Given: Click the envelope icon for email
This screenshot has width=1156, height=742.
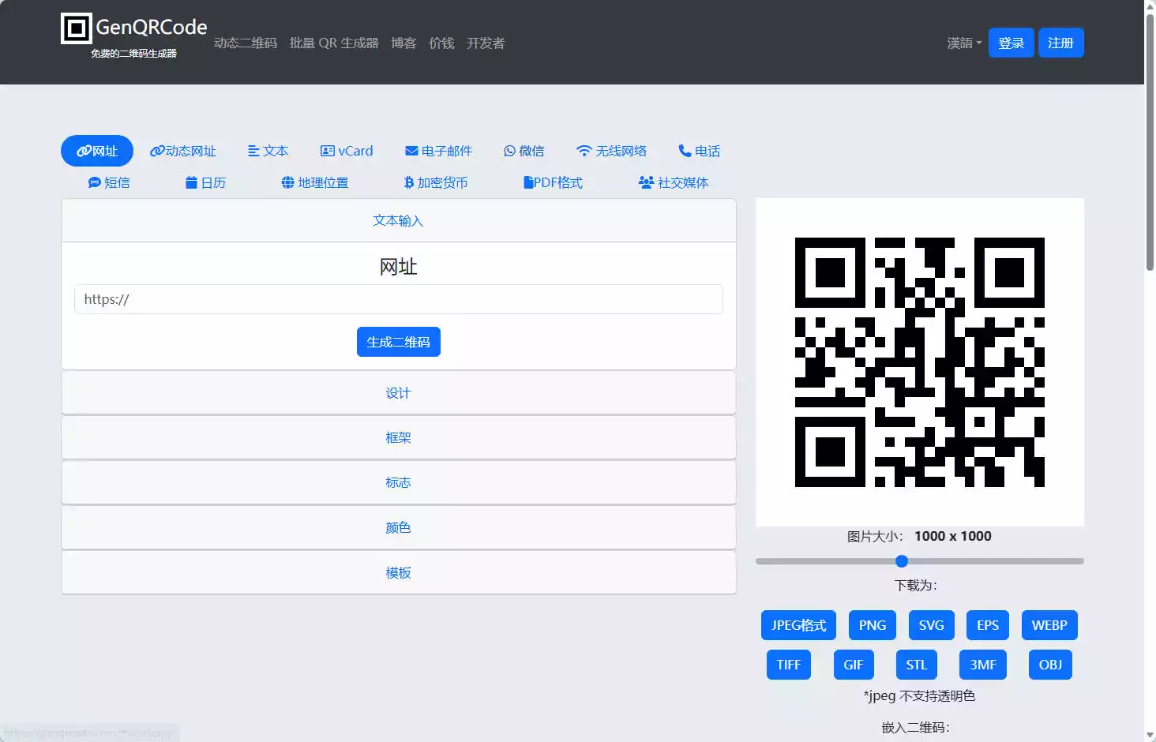Looking at the screenshot, I should point(411,151).
